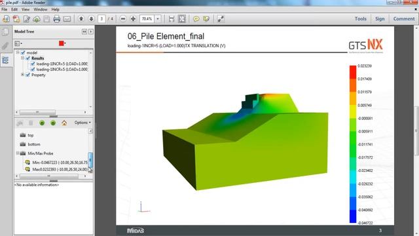Click the Convert to PDF toolbar icon
The width and height of the screenshot is (419, 236).
pyautogui.click(x=16, y=19)
